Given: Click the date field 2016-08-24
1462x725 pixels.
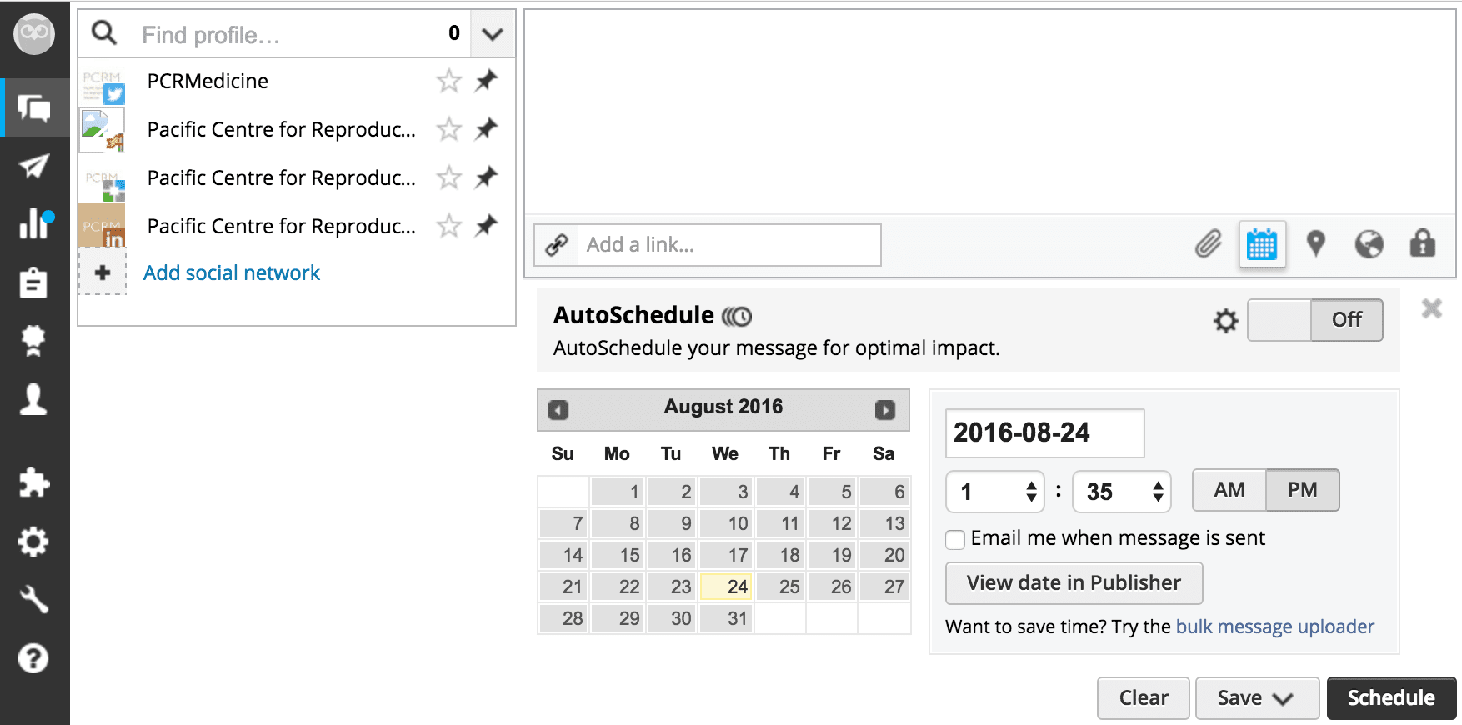Looking at the screenshot, I should 1044,433.
